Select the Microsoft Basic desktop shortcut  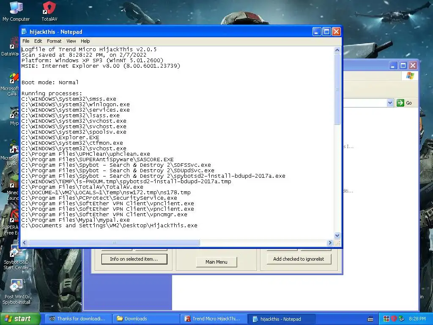pyautogui.click(x=10, y=153)
